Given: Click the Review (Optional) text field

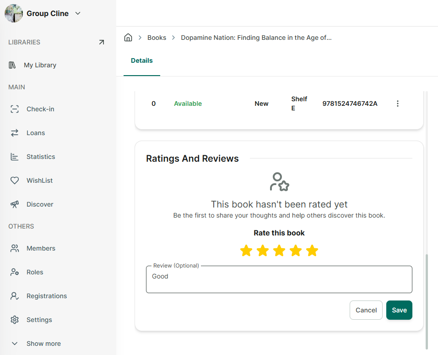Looking at the screenshot, I should point(279,279).
